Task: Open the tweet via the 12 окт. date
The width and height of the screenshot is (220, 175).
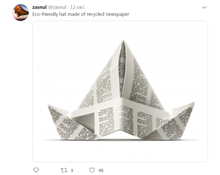Action: [x=79, y=7]
